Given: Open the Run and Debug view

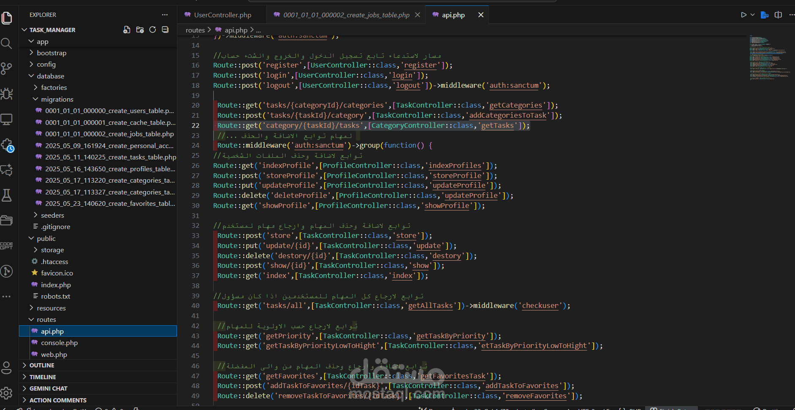Looking at the screenshot, I should [7, 94].
